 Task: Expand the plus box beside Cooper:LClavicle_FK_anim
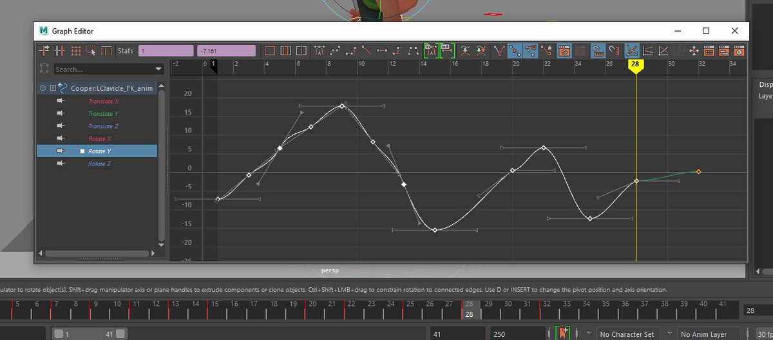point(53,88)
